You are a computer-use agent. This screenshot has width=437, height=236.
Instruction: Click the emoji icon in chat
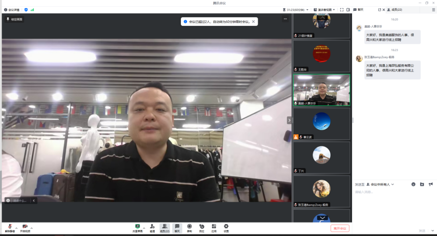coord(413,184)
